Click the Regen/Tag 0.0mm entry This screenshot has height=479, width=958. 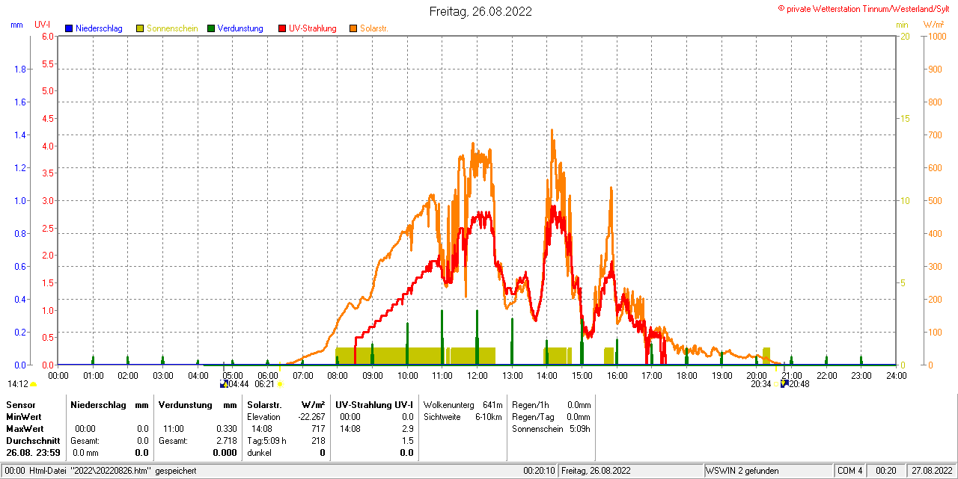pyautogui.click(x=552, y=416)
